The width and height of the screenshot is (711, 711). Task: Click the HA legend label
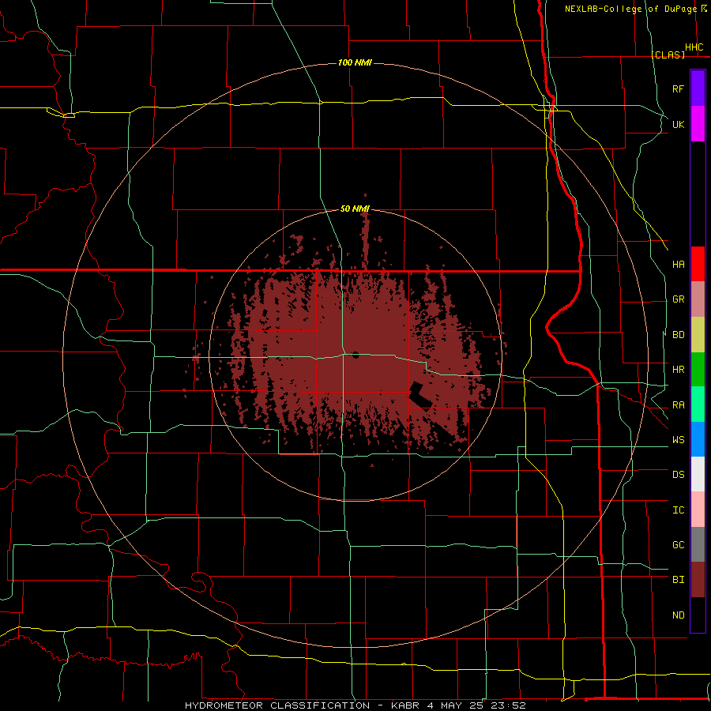(678, 265)
